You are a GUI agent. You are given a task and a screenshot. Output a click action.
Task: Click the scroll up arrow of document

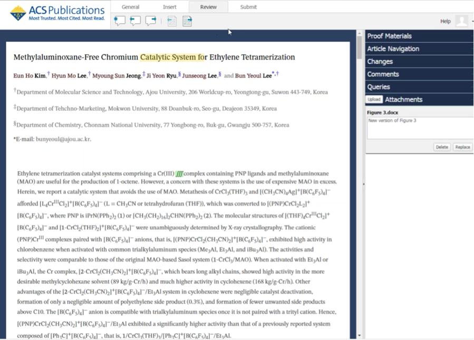point(359,33)
